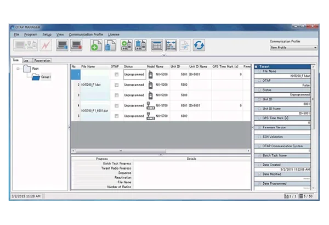Open the Setup menu
Image resolution: width=329 pixels, height=225 pixels.
coord(47,35)
